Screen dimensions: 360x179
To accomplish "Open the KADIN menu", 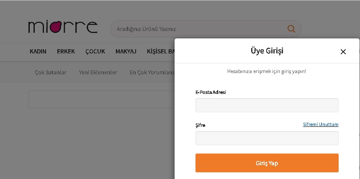I will (38, 51).
